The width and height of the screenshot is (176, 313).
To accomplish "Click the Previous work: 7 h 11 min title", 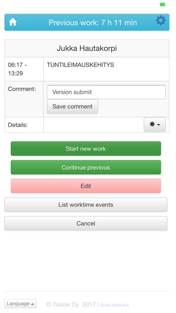I will tap(92, 22).
